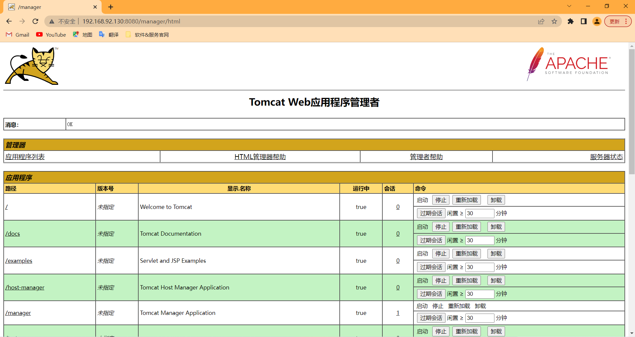This screenshot has height=337, width=635.
Task: Open the YouTube bookmark
Action: [x=51, y=35]
